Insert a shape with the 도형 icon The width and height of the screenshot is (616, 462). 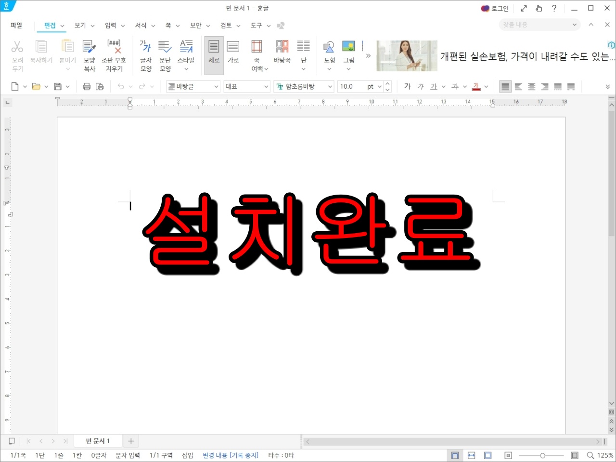point(329,53)
